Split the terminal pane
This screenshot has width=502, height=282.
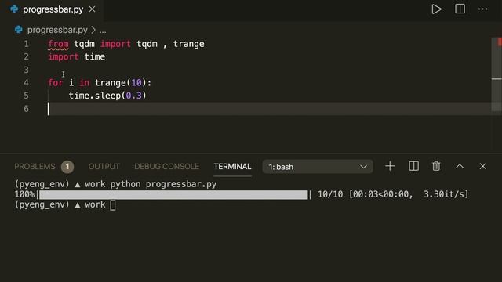click(413, 166)
